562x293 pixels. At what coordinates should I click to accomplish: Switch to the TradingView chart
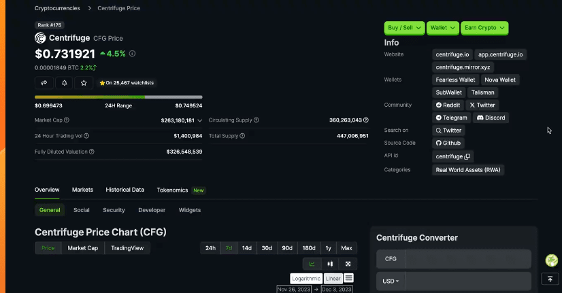click(127, 248)
